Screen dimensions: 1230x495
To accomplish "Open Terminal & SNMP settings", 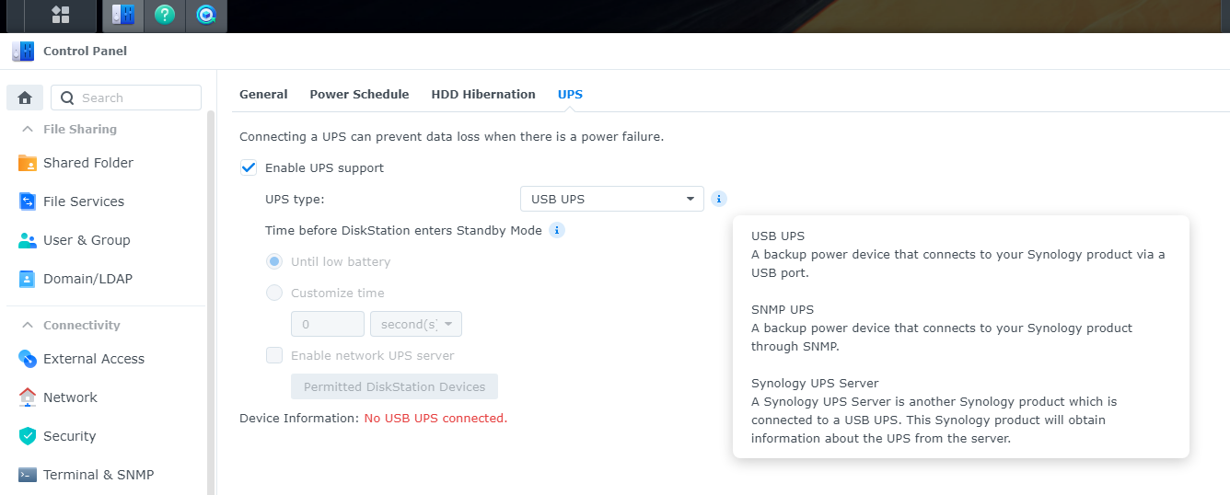I will [98, 475].
